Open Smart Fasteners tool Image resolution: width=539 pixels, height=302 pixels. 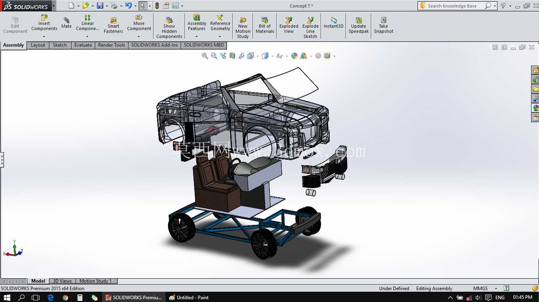coord(113,25)
